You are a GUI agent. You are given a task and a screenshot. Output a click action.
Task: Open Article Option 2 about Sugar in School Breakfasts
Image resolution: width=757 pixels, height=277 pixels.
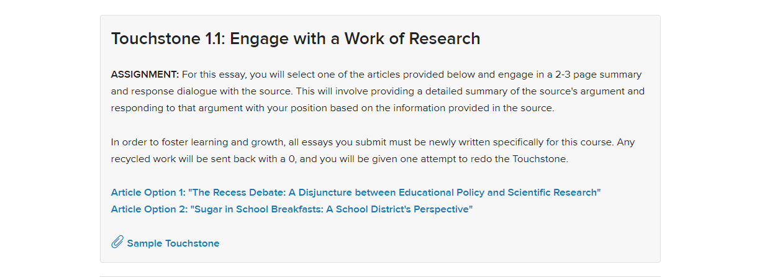pos(292,209)
